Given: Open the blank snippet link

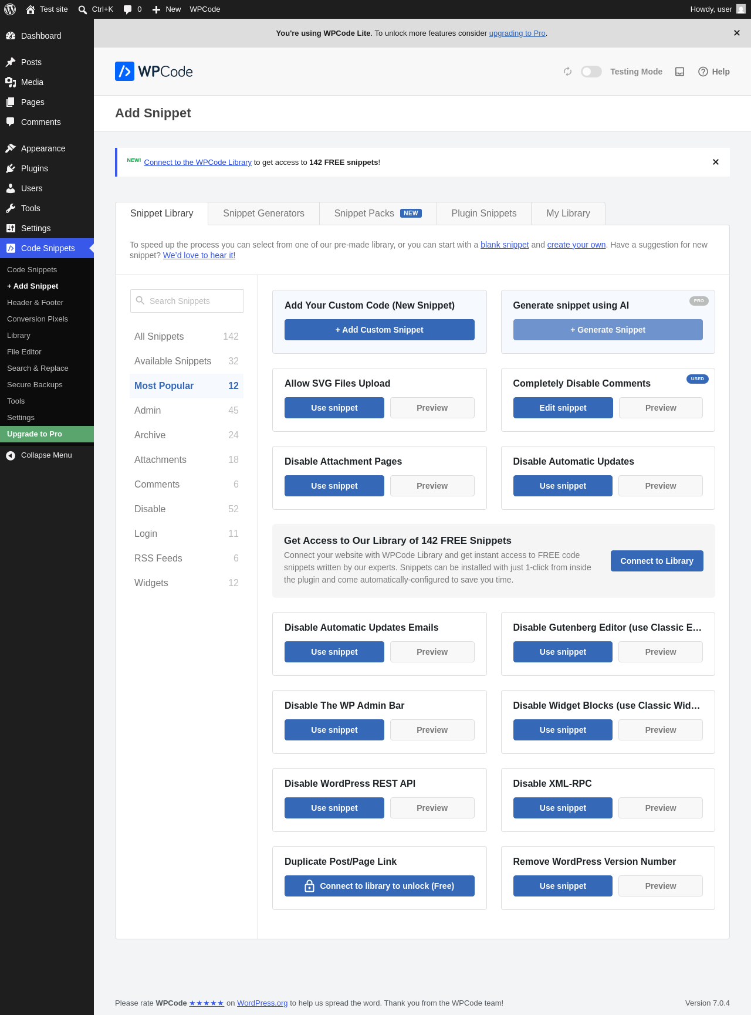Looking at the screenshot, I should pos(505,245).
